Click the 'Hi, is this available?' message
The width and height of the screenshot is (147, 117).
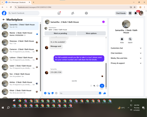[58, 42]
